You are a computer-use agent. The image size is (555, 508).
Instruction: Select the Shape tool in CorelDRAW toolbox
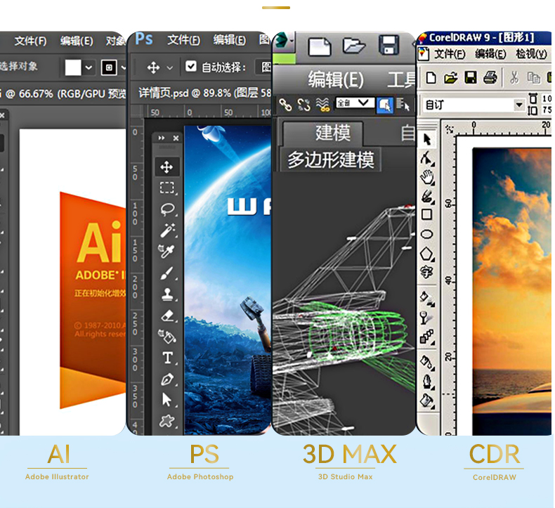coord(427,159)
